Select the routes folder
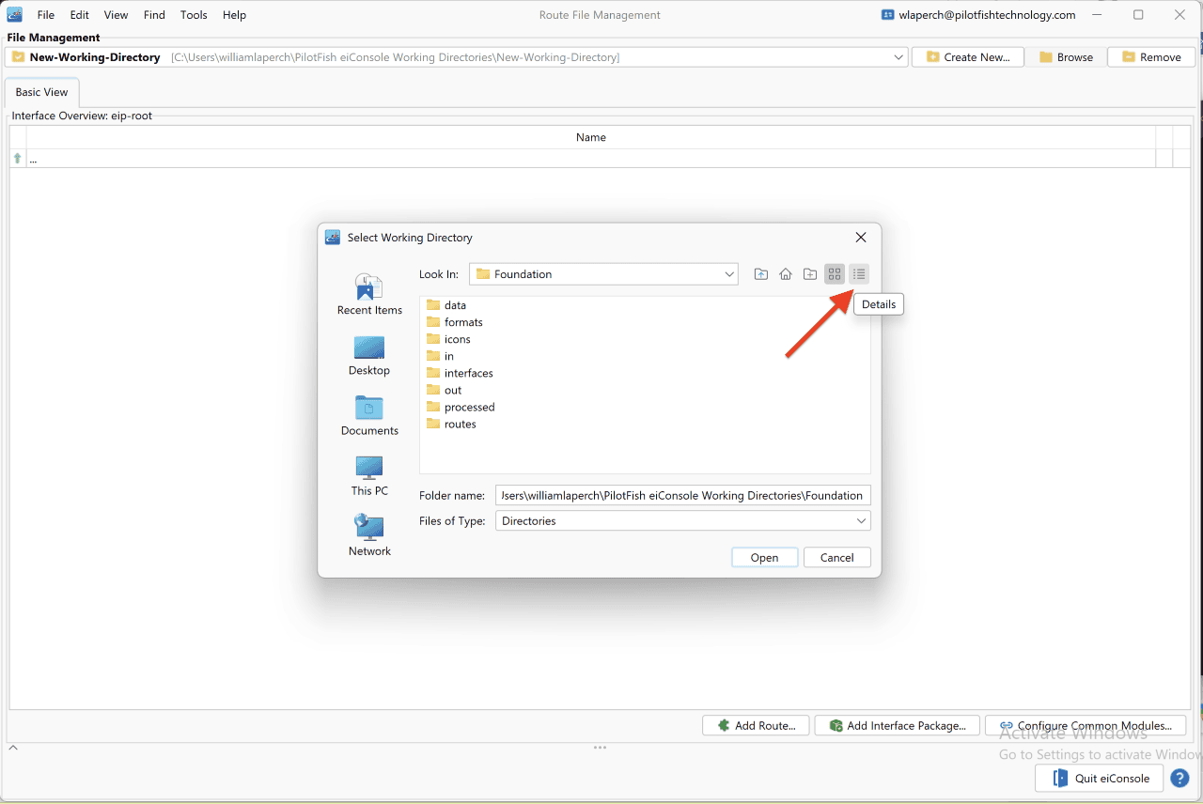Screen dimensions: 1203x804 tap(451, 424)
